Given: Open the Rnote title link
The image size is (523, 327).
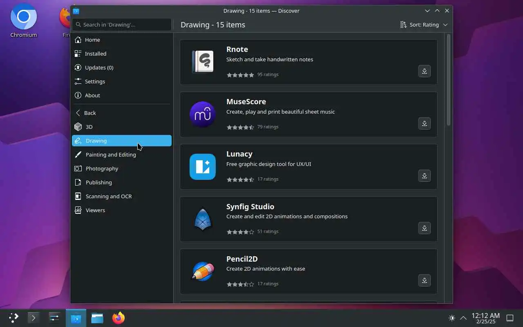Looking at the screenshot, I should [237, 49].
